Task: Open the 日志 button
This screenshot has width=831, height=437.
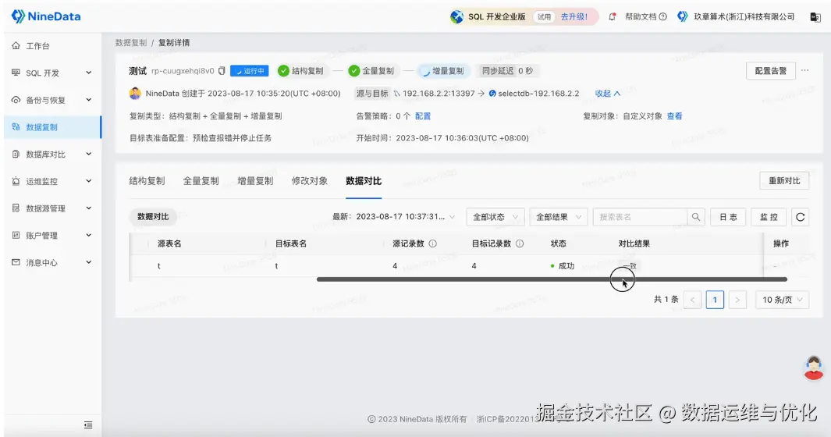Action: [x=728, y=217]
